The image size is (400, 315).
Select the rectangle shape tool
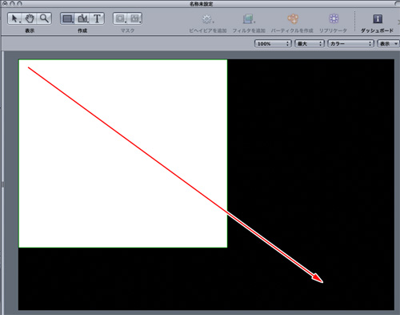tap(67, 18)
